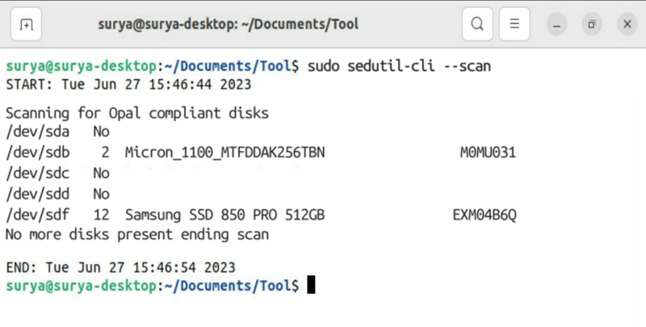Click the Samsung SSD 850 PRO 512GB text

click(225, 215)
